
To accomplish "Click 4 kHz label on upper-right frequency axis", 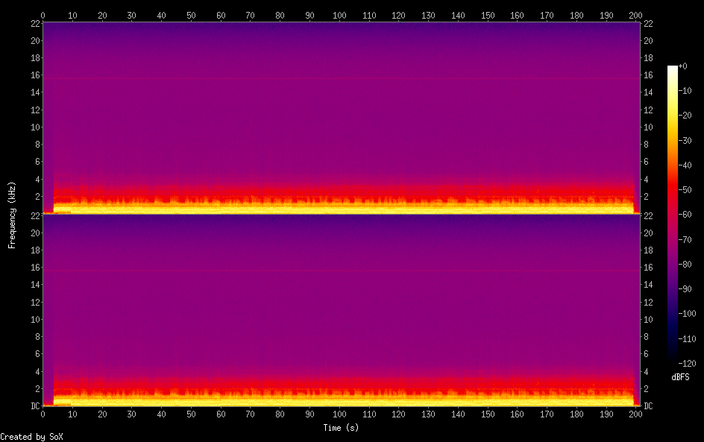I will point(646,180).
